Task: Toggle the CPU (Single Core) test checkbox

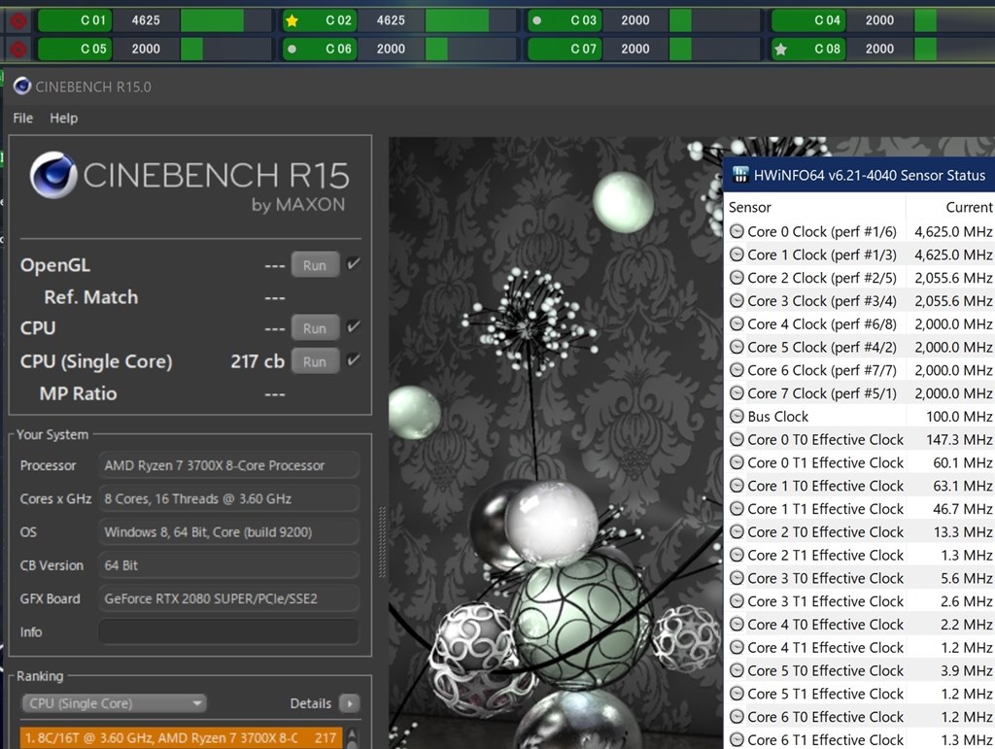Action: [x=354, y=360]
